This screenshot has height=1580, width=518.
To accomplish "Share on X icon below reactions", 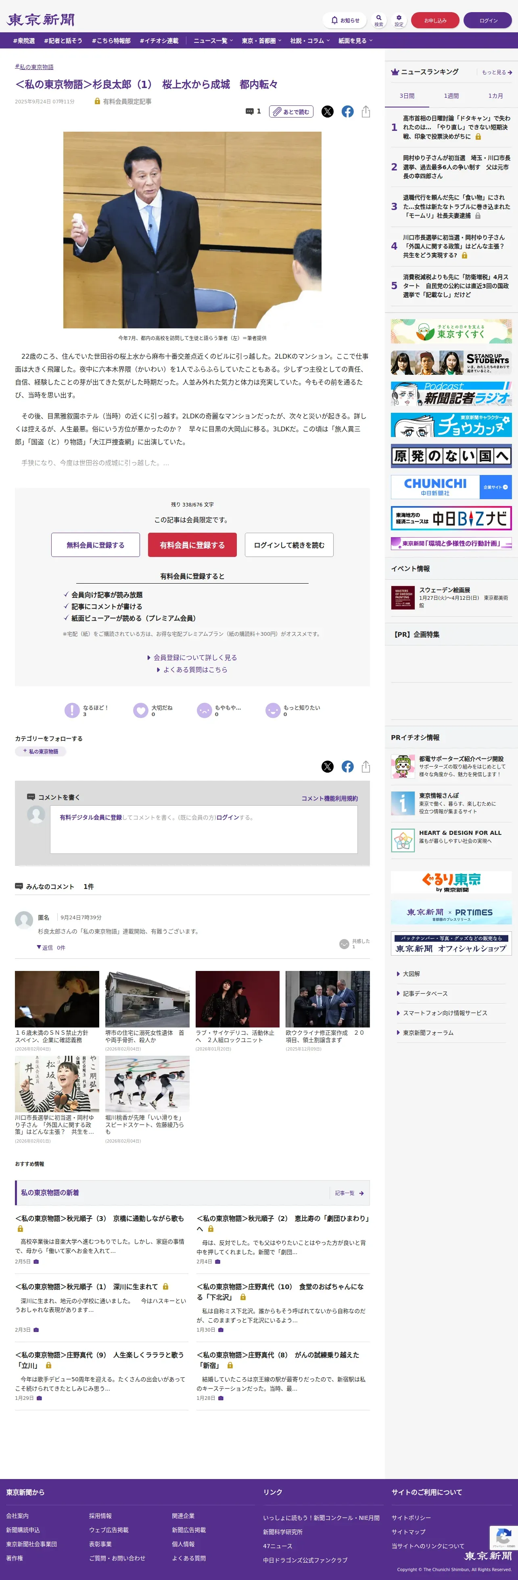I will [x=328, y=767].
